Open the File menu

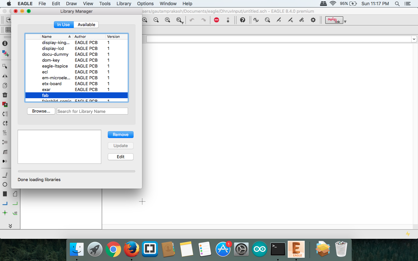42,4
